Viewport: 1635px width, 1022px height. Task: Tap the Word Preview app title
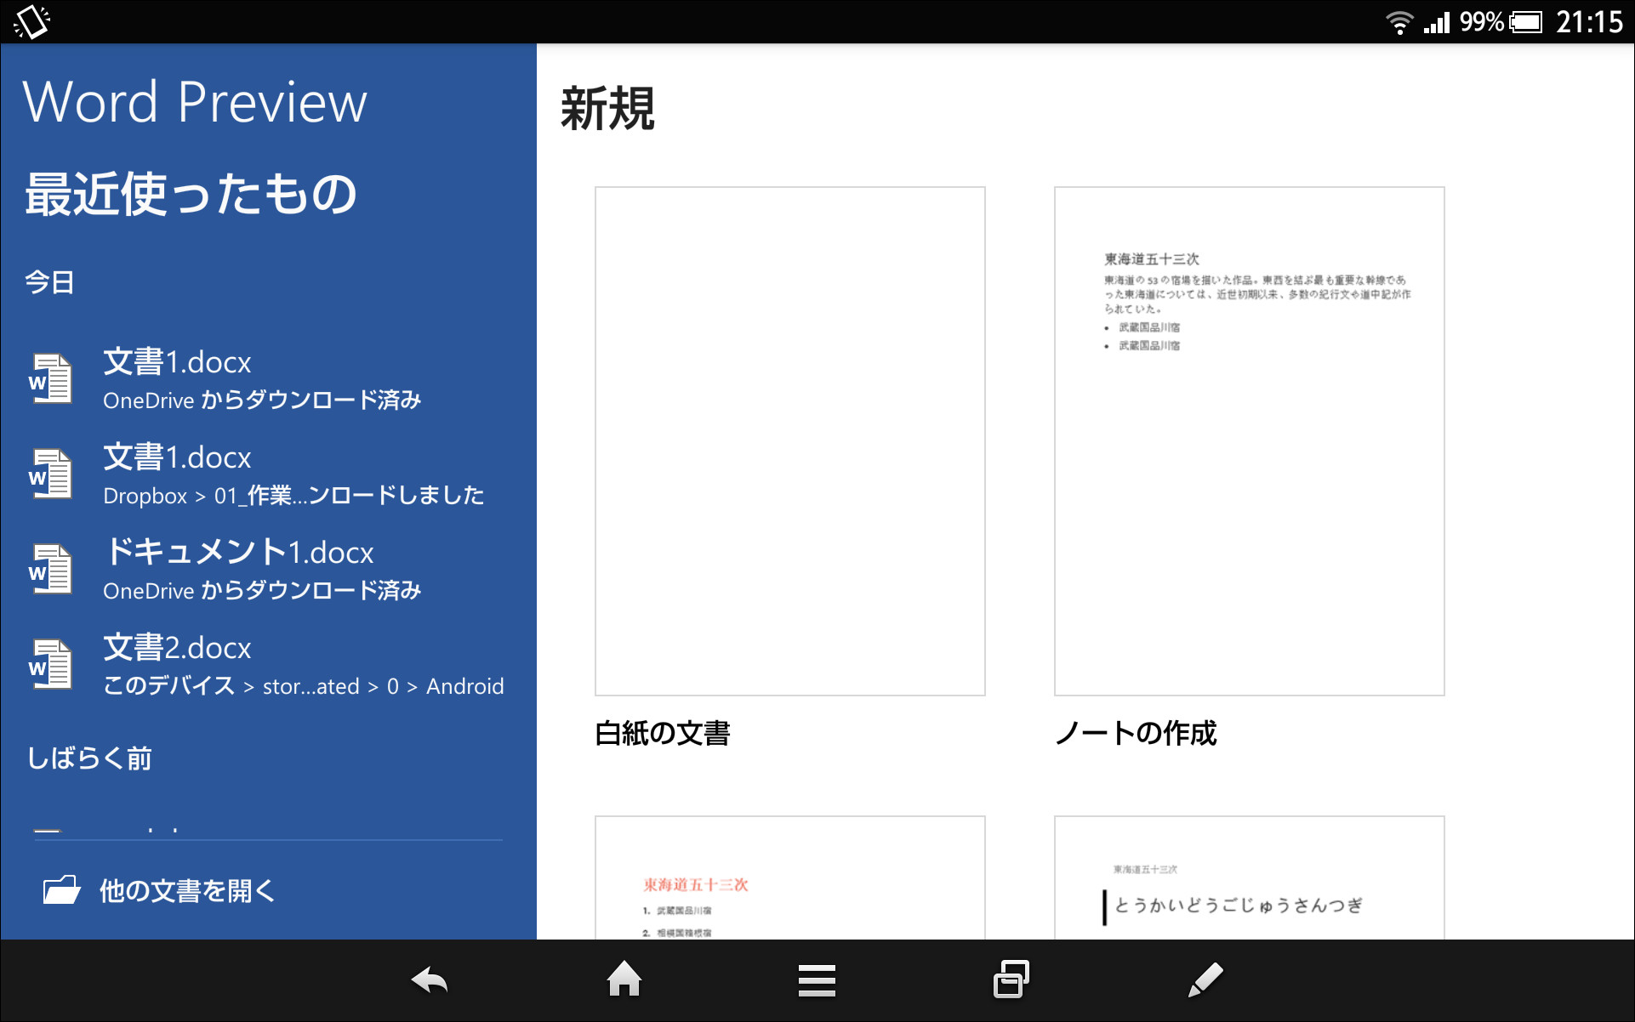[196, 100]
